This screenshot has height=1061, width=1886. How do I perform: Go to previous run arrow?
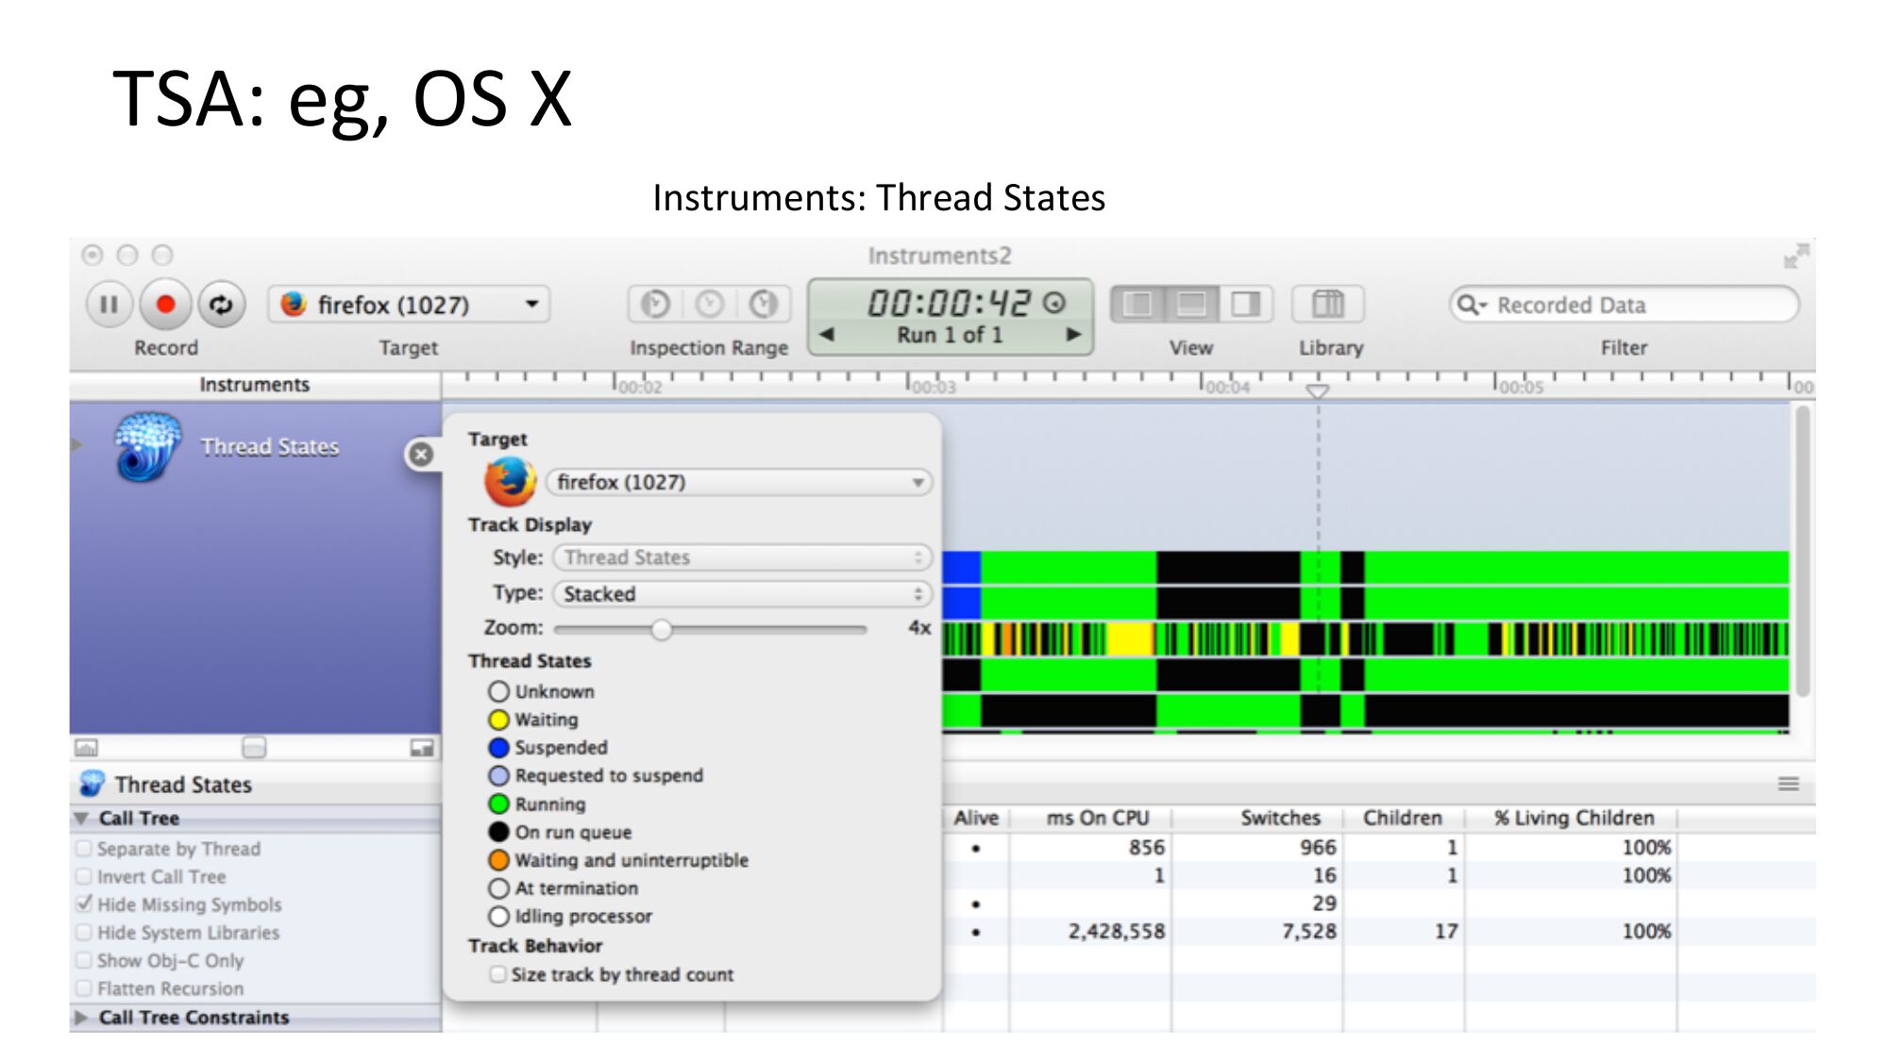click(x=827, y=335)
